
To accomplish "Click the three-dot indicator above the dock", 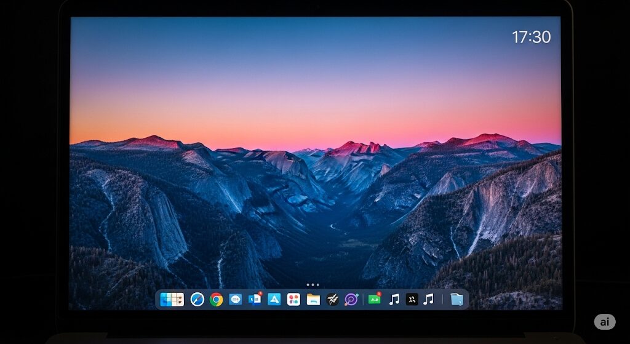I will (x=313, y=285).
